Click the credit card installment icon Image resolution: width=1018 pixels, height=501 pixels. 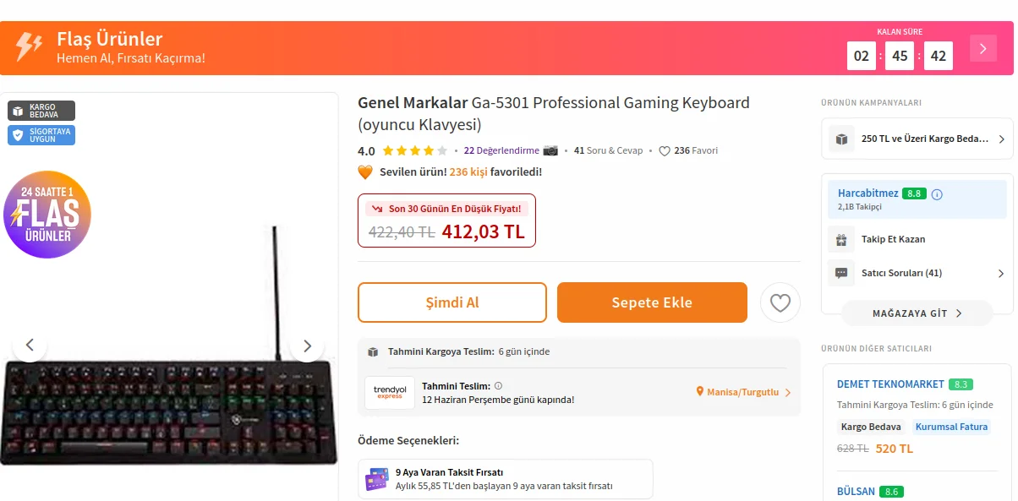(x=377, y=479)
